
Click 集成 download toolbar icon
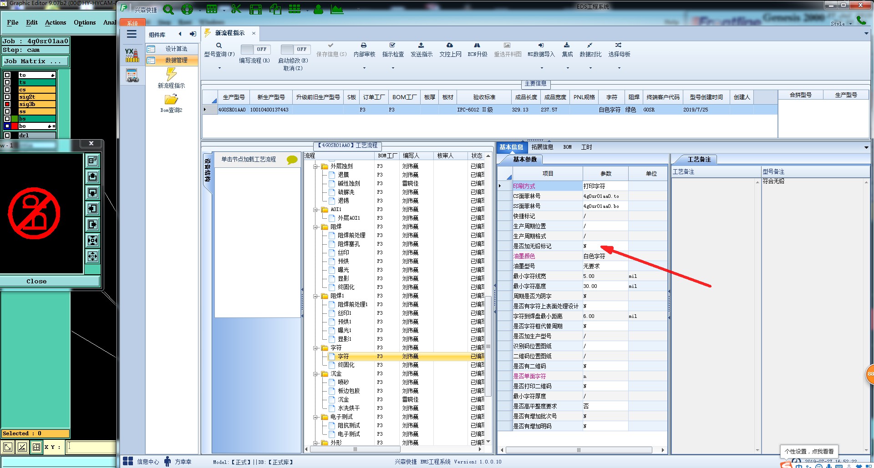[567, 45]
